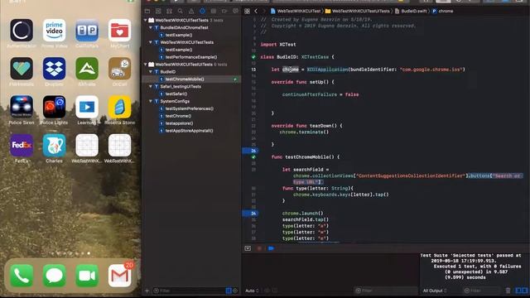Click selected chrome variable in code
This screenshot has height=298, width=530.
[x=291, y=70]
